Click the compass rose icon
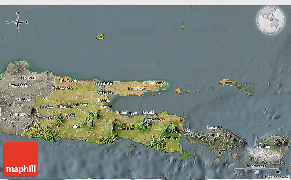 pyautogui.click(x=17, y=22)
